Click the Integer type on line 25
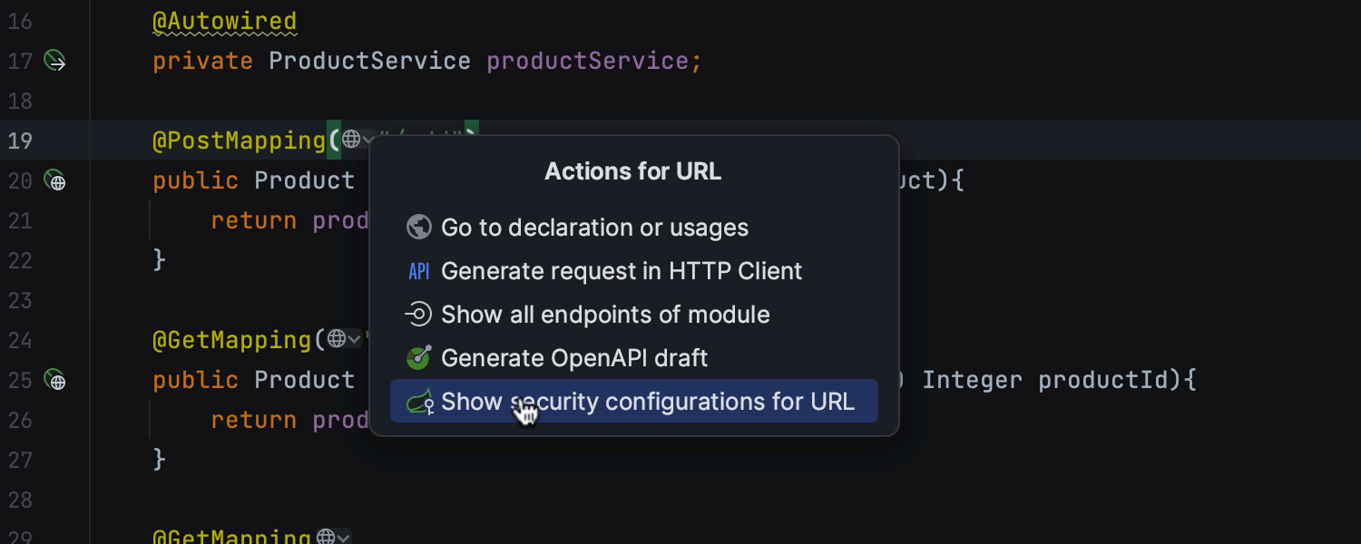 click(972, 380)
